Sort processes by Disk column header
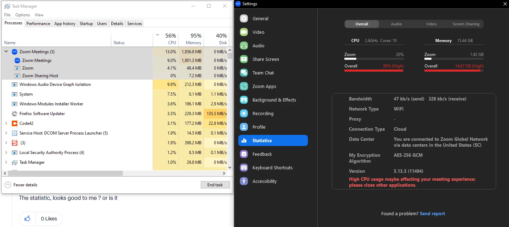This screenshot has width=509, height=227. coord(216,39)
